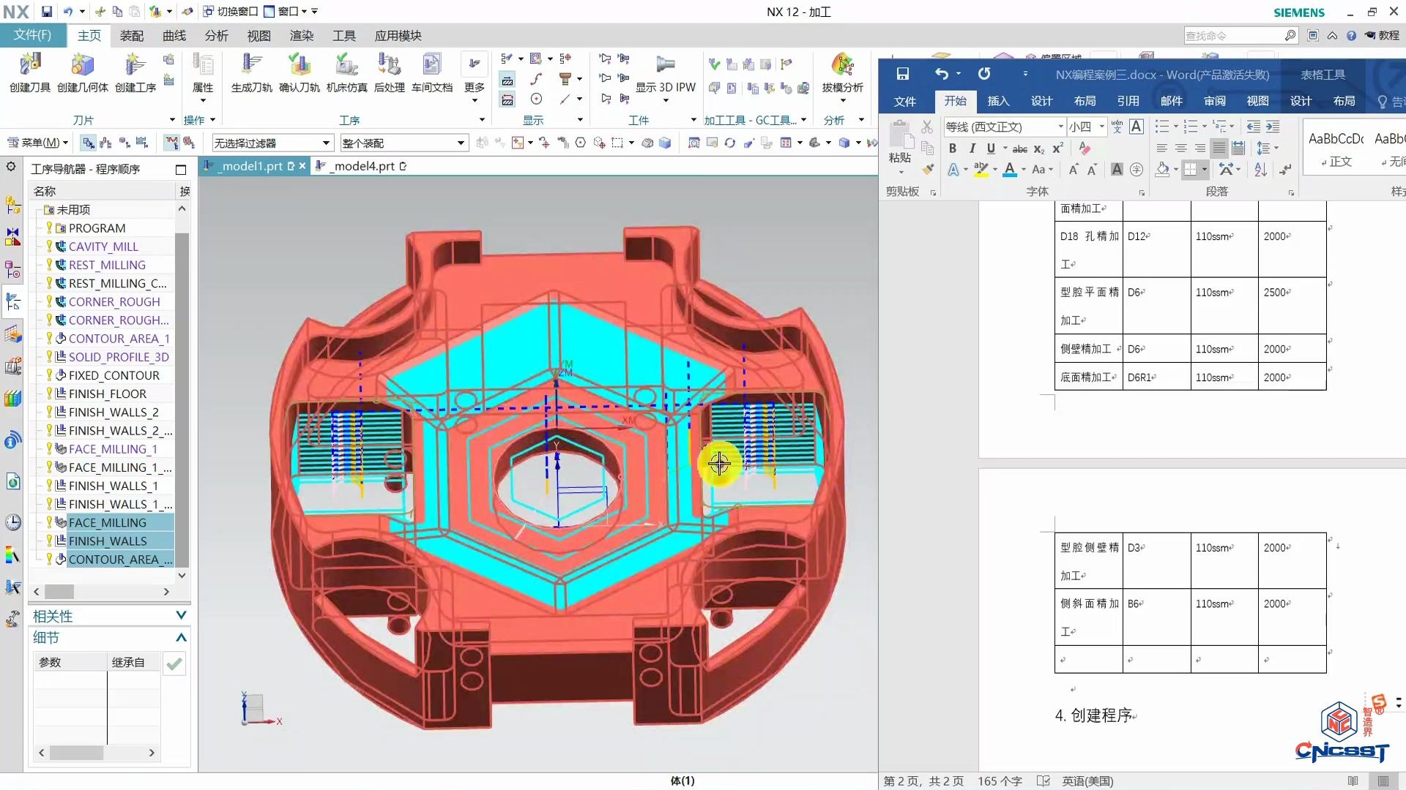This screenshot has width=1406, height=790.
Task: Toggle Italic formatting in Word
Action: click(x=972, y=148)
